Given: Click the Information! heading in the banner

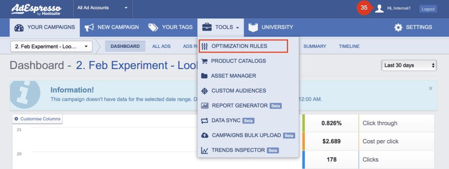Looking at the screenshot, I should click(x=72, y=90).
